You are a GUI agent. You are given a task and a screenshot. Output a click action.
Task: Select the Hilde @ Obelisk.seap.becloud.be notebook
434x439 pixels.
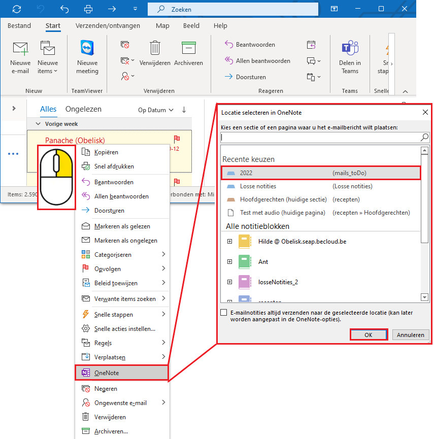(x=302, y=242)
